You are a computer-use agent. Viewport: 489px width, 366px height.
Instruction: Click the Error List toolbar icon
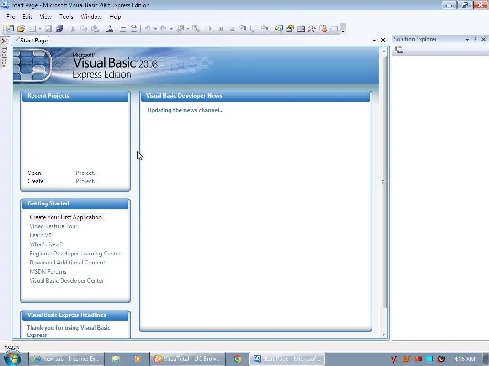pos(323,29)
